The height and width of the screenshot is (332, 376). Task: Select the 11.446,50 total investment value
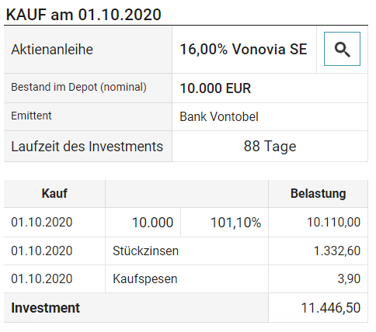[331, 308]
